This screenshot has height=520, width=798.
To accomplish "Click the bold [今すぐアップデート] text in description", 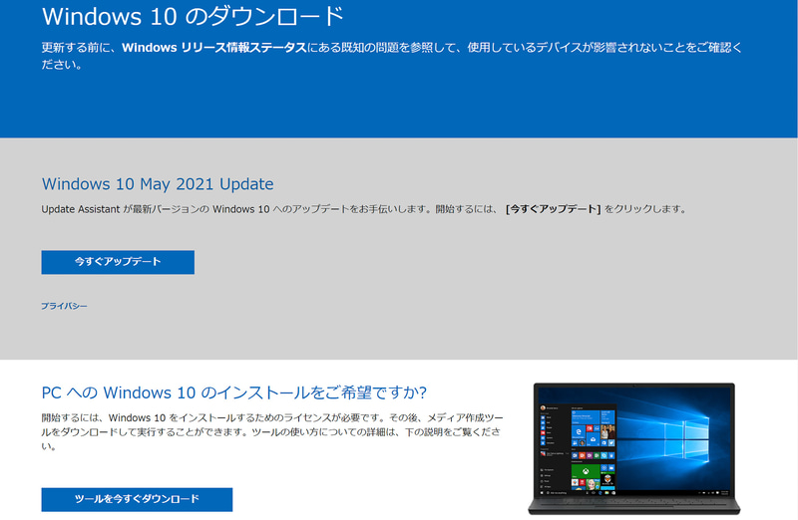I will [554, 209].
